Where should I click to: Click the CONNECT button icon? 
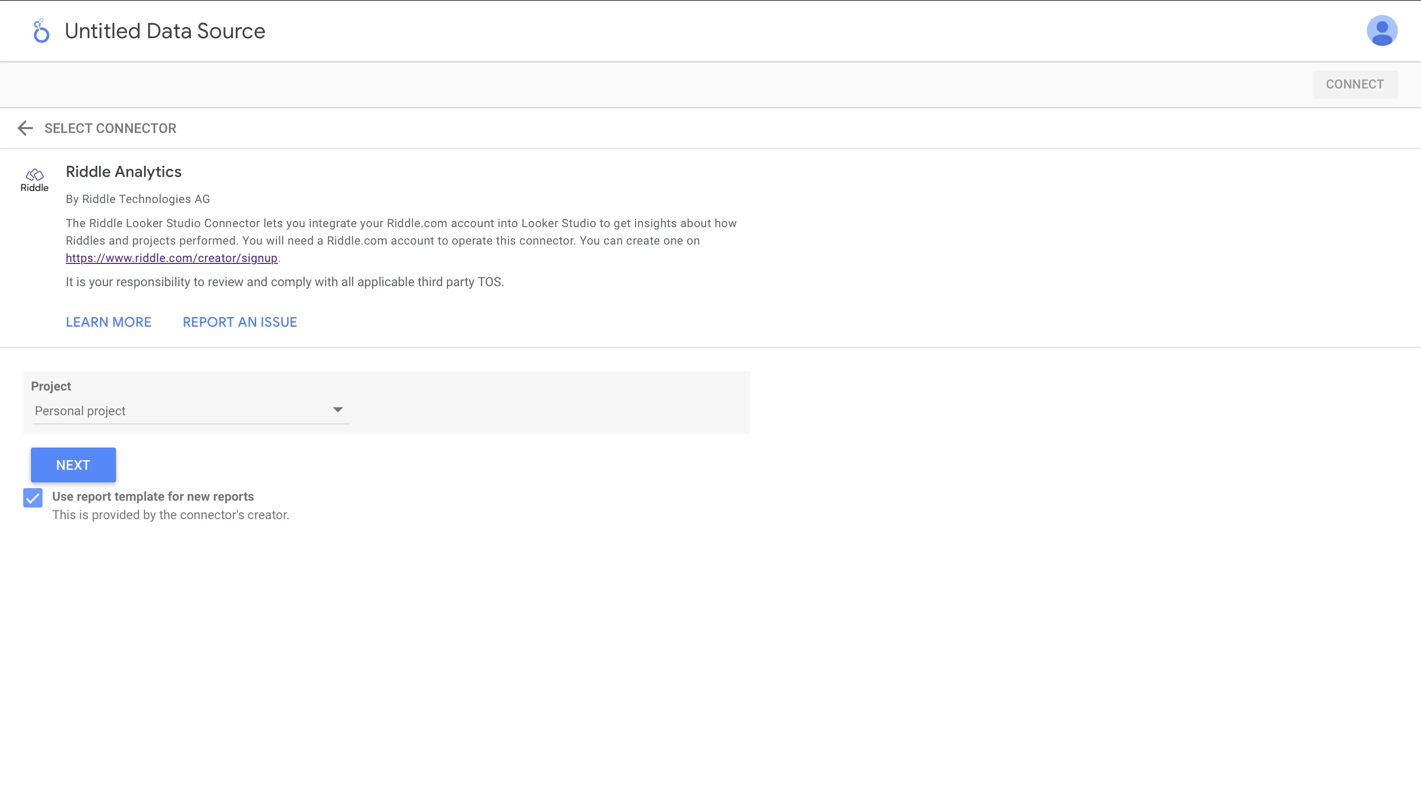click(x=1355, y=84)
